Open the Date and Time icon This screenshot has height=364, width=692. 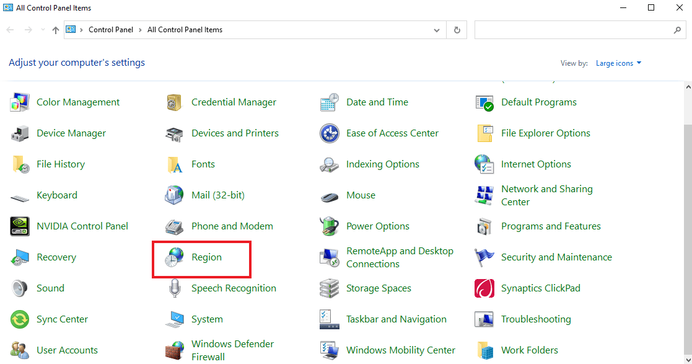coord(329,102)
